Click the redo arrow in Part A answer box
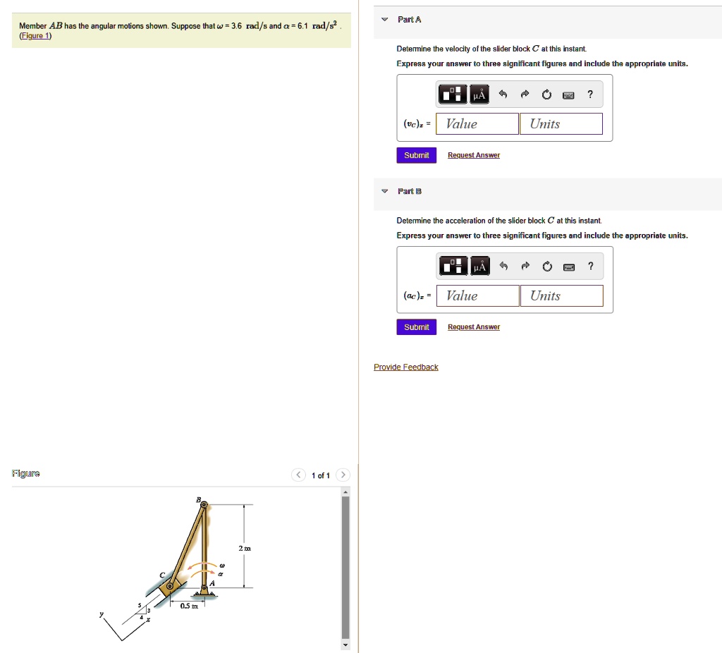722x653 pixels. (524, 94)
